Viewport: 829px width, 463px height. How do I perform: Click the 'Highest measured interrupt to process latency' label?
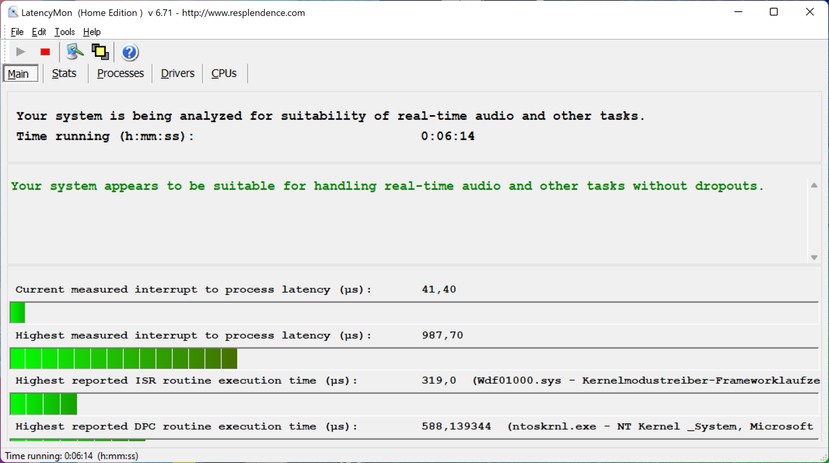pyautogui.click(x=193, y=335)
